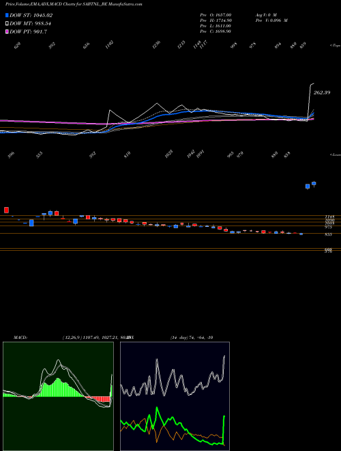The image size is (341, 451).
Task: Click the 'Pre H: 1714.90' high value
Action: [216, 20]
